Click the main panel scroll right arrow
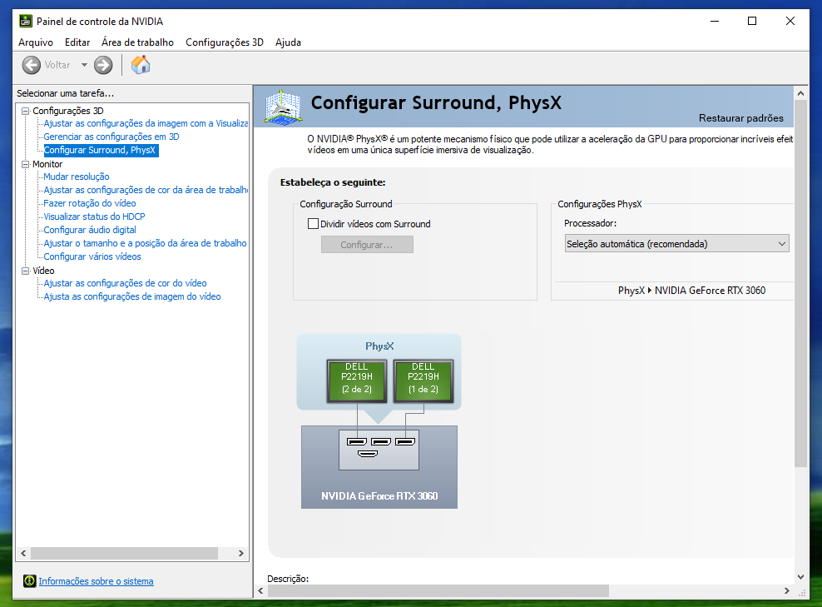The width and height of the screenshot is (822, 607). (787, 590)
